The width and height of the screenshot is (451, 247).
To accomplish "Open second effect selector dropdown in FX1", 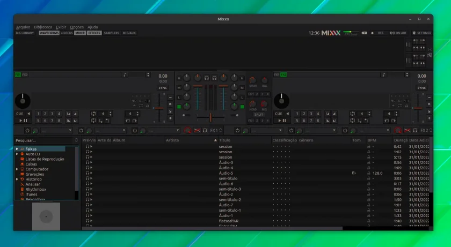I will (x=110, y=131).
